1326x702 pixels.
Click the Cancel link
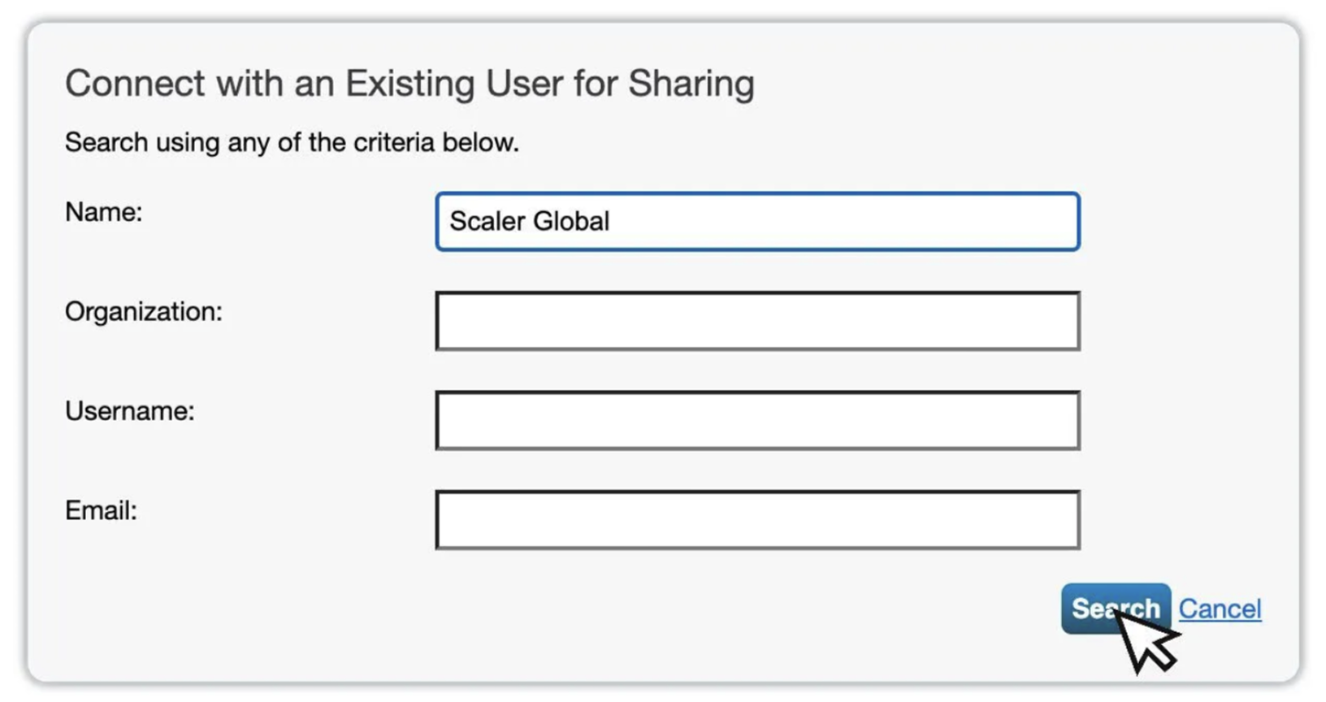point(1220,609)
